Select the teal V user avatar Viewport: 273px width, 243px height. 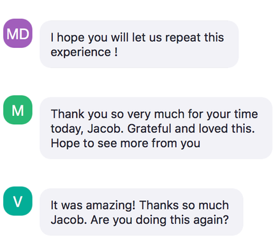[18, 201]
